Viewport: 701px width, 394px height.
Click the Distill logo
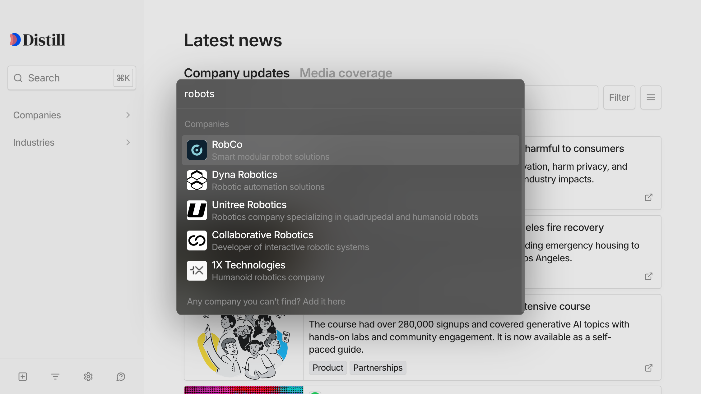pos(37,39)
